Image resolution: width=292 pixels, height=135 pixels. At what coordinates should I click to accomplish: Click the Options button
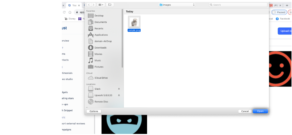point(94,111)
